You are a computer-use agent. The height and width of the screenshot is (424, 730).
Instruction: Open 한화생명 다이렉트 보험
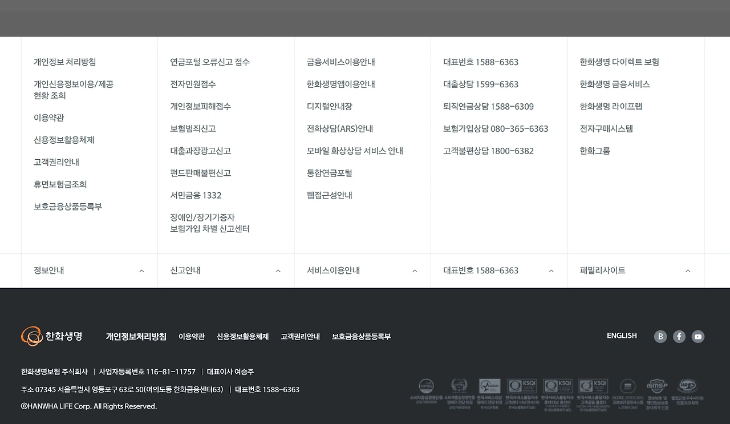pyautogui.click(x=619, y=62)
